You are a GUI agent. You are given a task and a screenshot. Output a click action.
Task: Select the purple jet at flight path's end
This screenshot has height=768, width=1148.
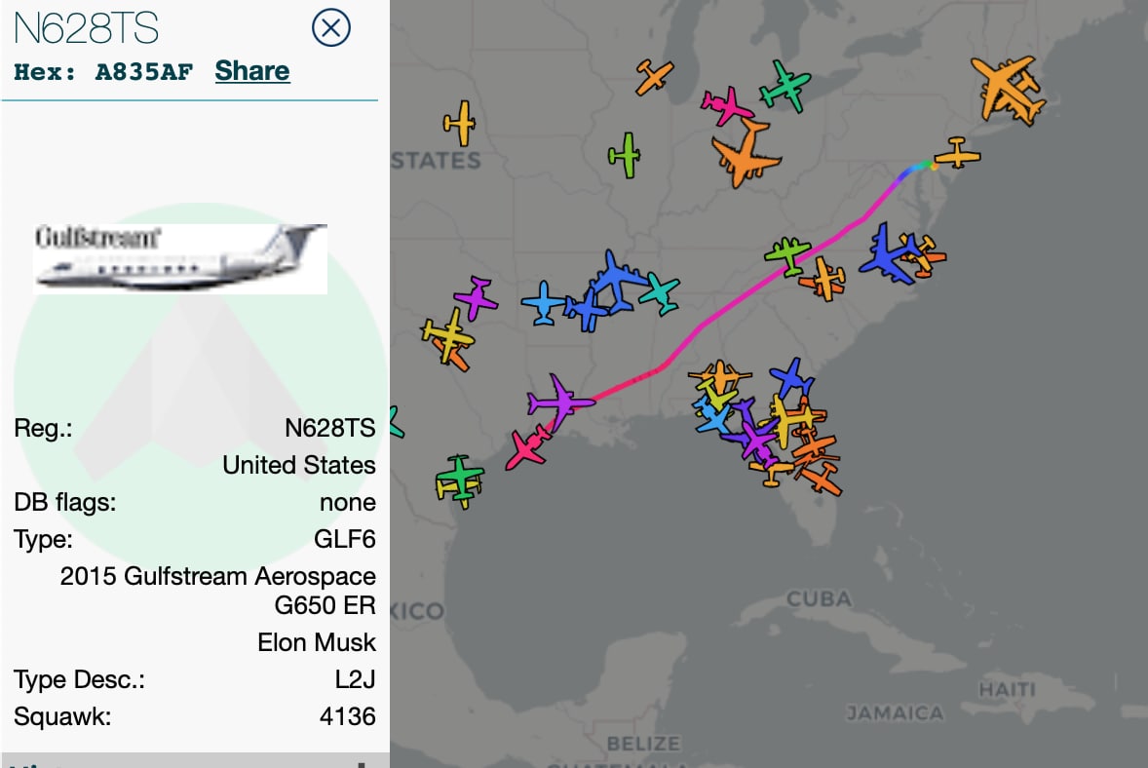[559, 402]
